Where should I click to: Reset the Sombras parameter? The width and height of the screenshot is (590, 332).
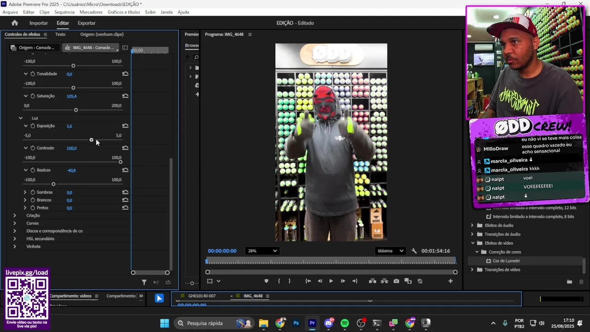coord(125,192)
